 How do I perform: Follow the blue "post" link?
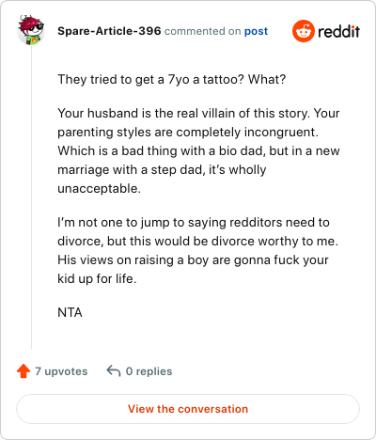pos(256,31)
